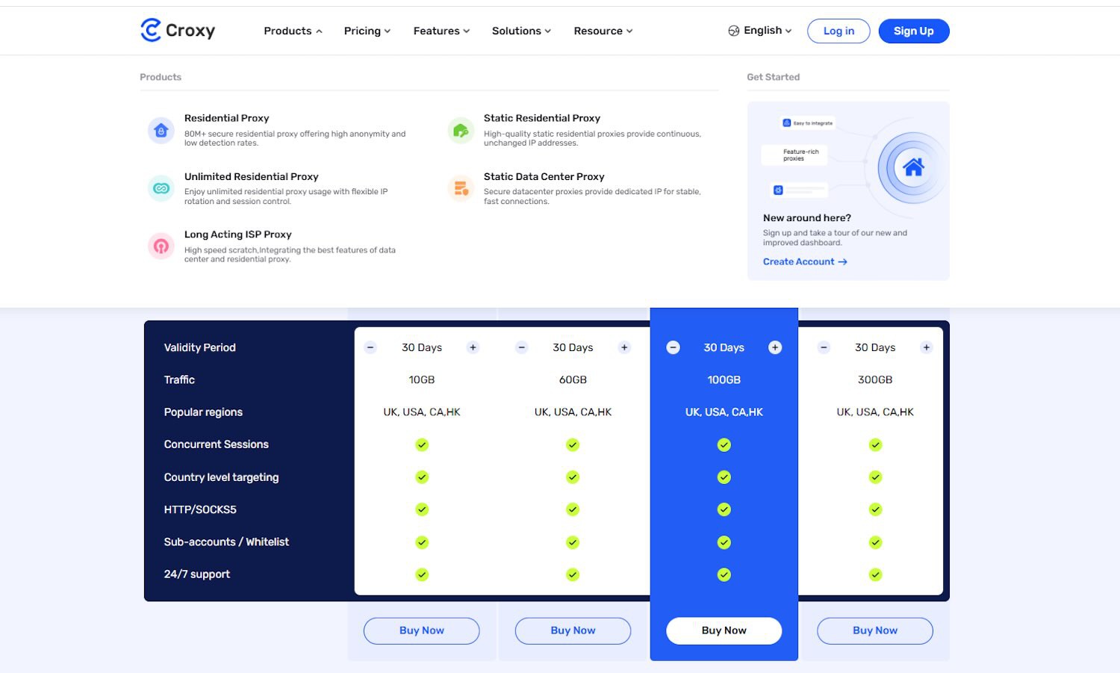The image size is (1120, 673).
Task: Increase validity period for 60GB plan
Action: (625, 347)
